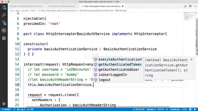
Task: Open the Source Control view
Action: [x=4, y=23]
